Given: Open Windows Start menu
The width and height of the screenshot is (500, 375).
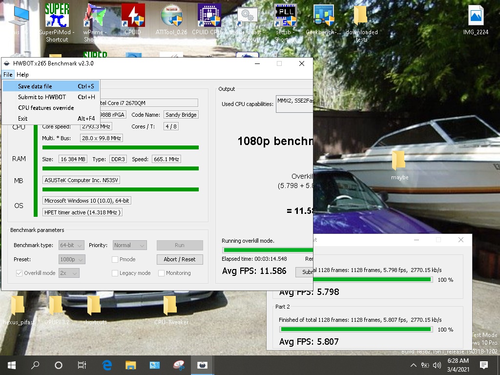Looking at the screenshot, I should 12,365.
